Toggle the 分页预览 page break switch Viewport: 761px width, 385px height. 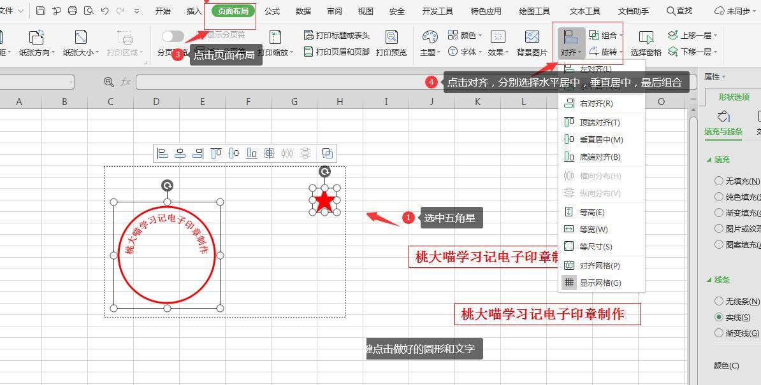tap(173, 36)
